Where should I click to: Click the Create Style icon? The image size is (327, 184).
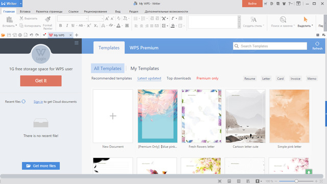[x=253, y=19]
